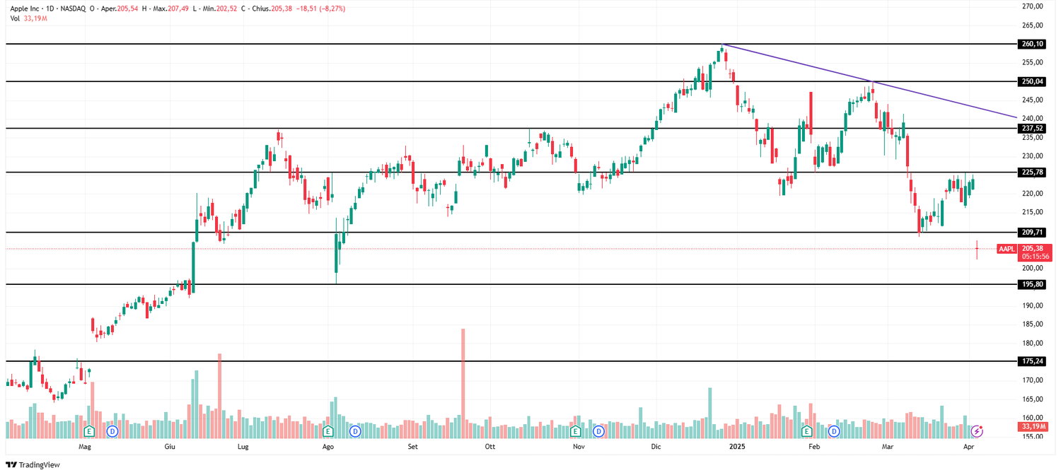Viewport: 1061px width, 475px height.
Task: Click the latest red candle below 209,71
Action: [977, 249]
